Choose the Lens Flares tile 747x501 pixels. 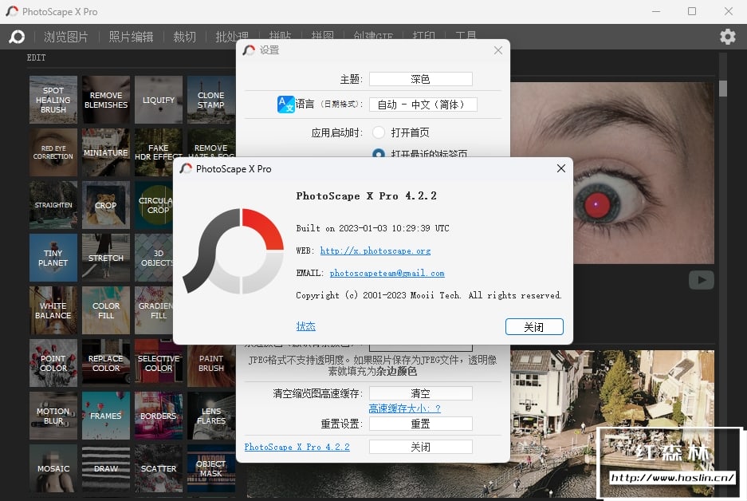tap(211, 416)
